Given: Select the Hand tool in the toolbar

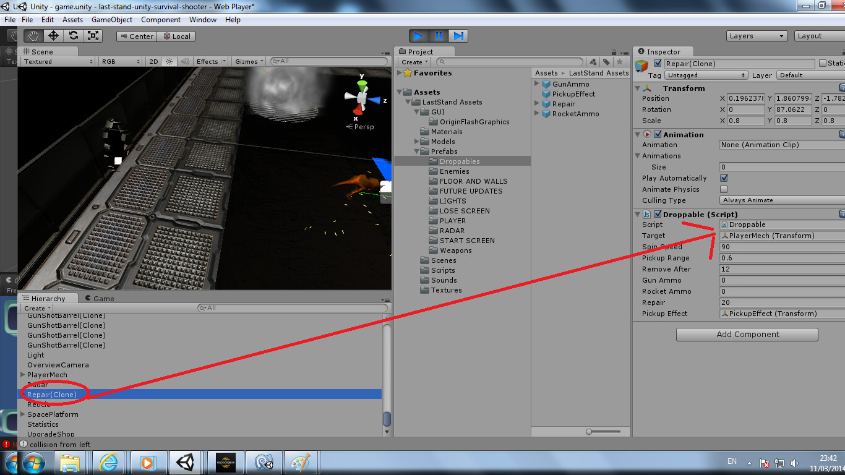Looking at the screenshot, I should [x=33, y=36].
